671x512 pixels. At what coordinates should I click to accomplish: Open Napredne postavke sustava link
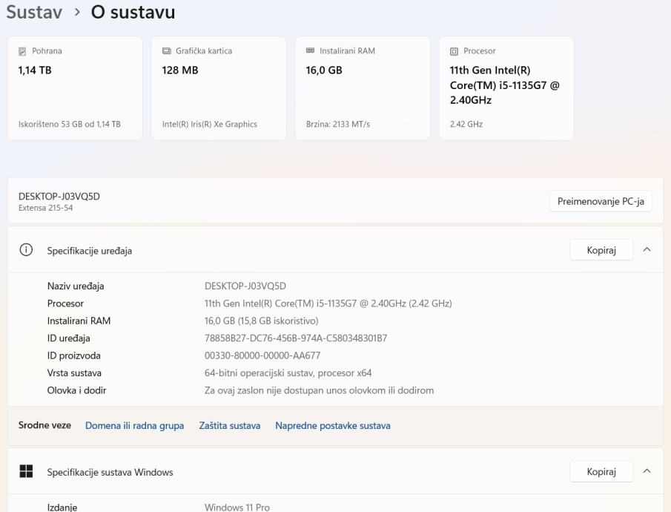click(332, 426)
